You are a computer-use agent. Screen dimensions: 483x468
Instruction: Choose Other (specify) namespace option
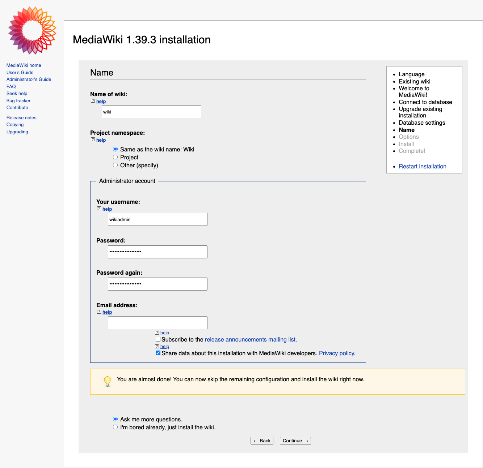(115, 165)
